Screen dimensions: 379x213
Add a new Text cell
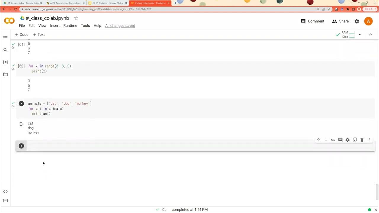pos(39,35)
